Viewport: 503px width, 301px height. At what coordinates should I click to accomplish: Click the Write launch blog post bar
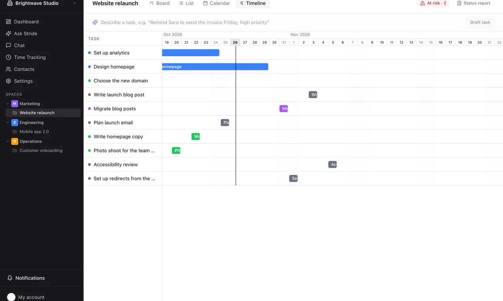click(313, 95)
